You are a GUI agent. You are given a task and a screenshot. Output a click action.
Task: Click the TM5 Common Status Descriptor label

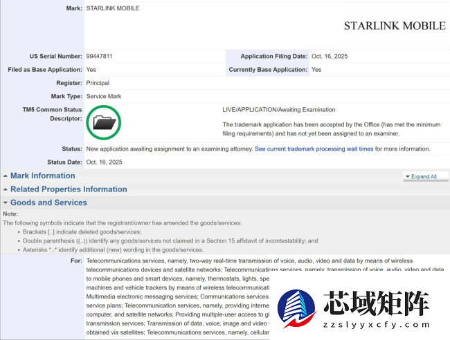coord(52,114)
